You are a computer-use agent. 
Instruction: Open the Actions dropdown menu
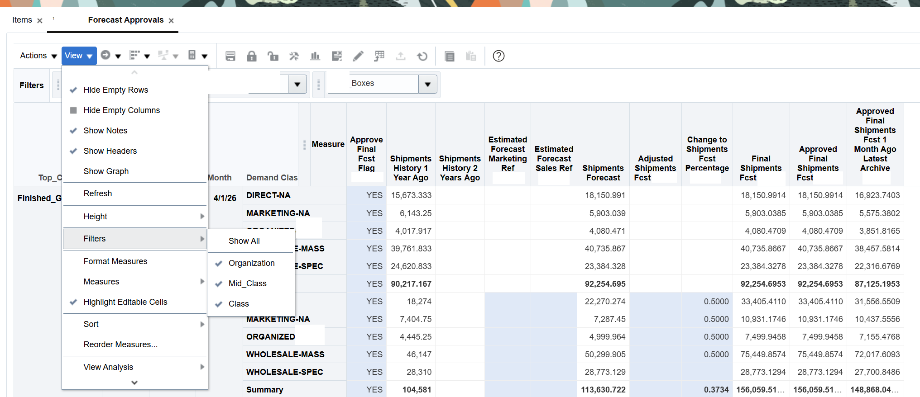pyautogui.click(x=38, y=56)
